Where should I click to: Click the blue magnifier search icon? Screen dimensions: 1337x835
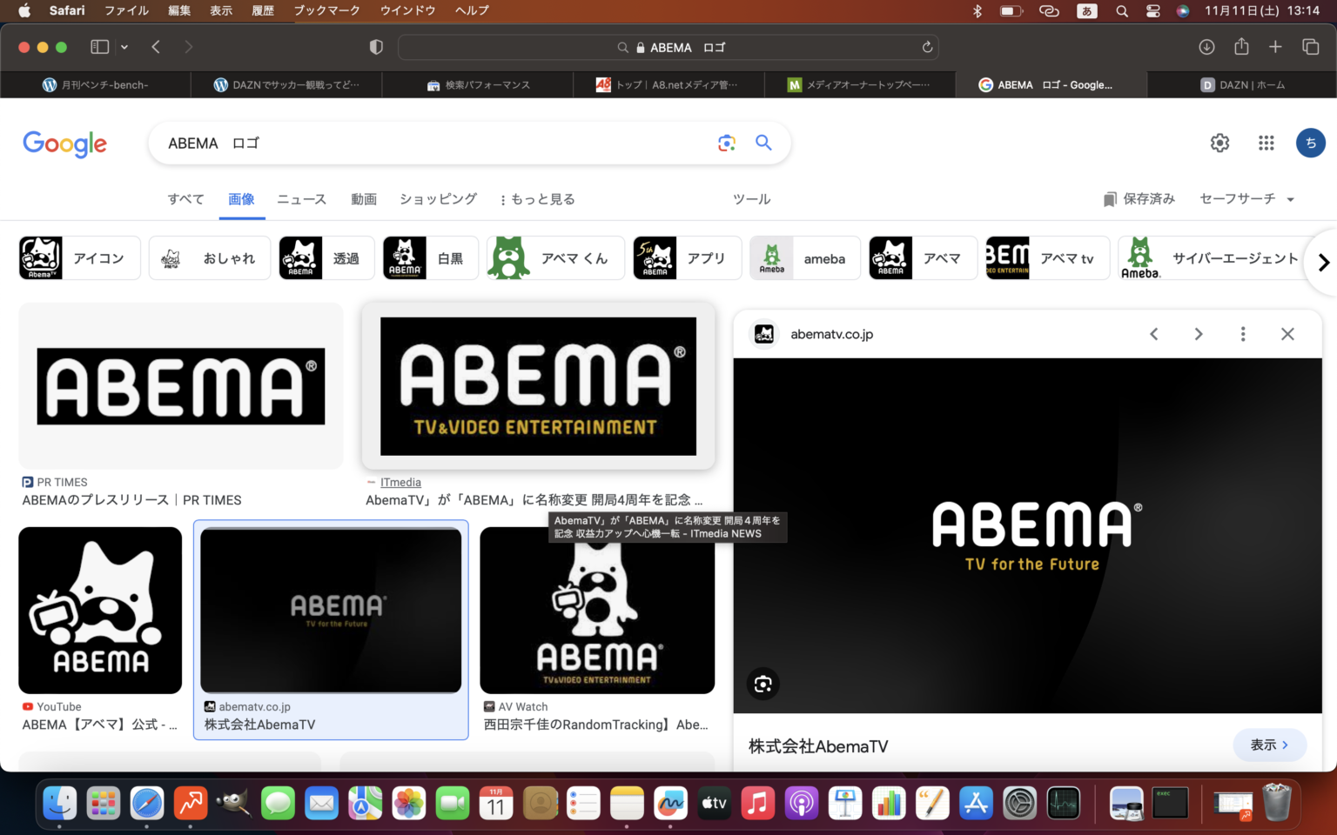tap(763, 143)
